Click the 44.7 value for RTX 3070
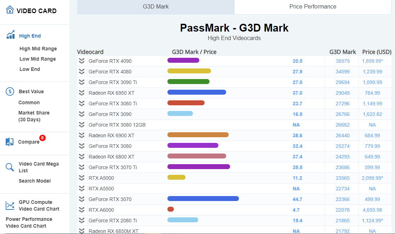Screen dimensions: 395x234 click(x=297, y=199)
